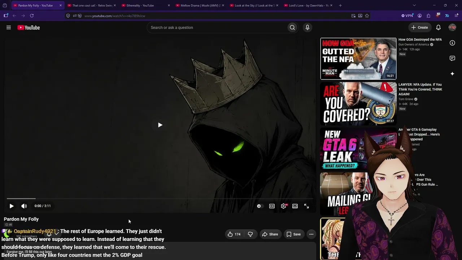Open the browser account profile icon
Image resolution: width=462 pixels, height=260 pixels.
click(419, 16)
